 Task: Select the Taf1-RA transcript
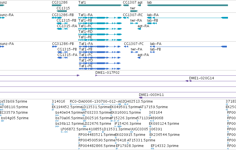pyautogui.click(x=100, y=18)
